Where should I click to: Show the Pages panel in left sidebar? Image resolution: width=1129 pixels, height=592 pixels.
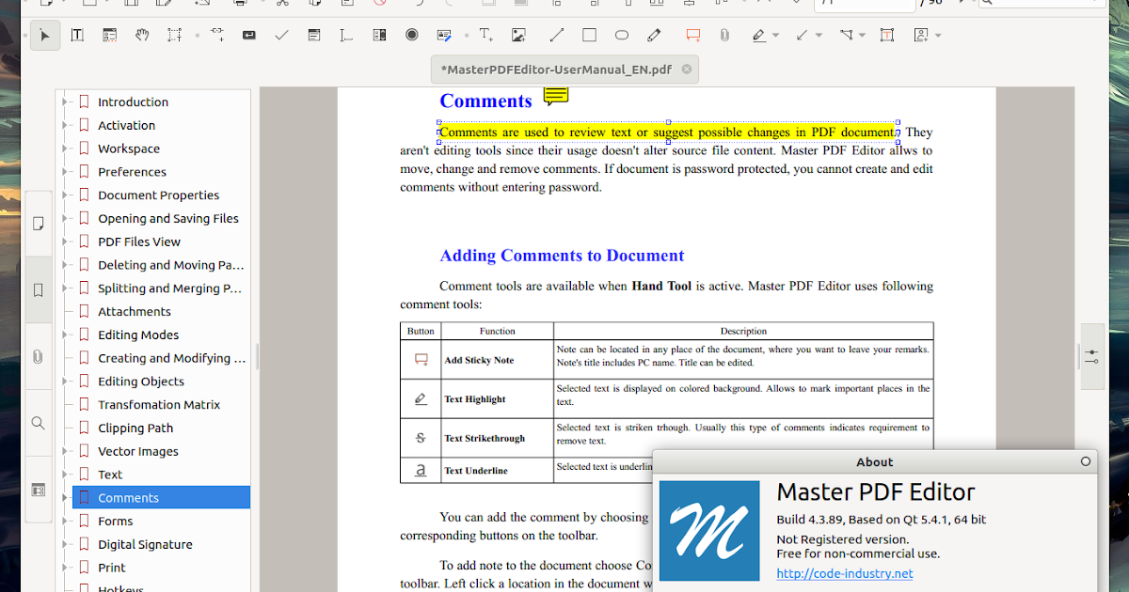coord(39,224)
